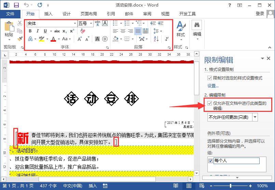This screenshot has height=190, width=275.
Task: Center align the text
Action: pos(123,31)
